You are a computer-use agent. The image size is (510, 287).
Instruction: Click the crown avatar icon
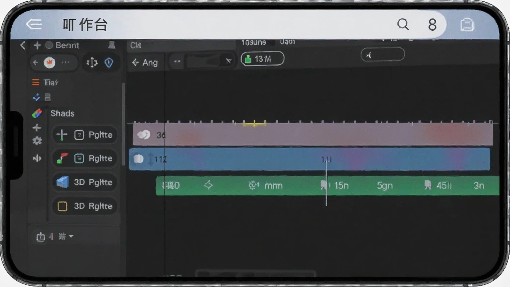click(49, 62)
